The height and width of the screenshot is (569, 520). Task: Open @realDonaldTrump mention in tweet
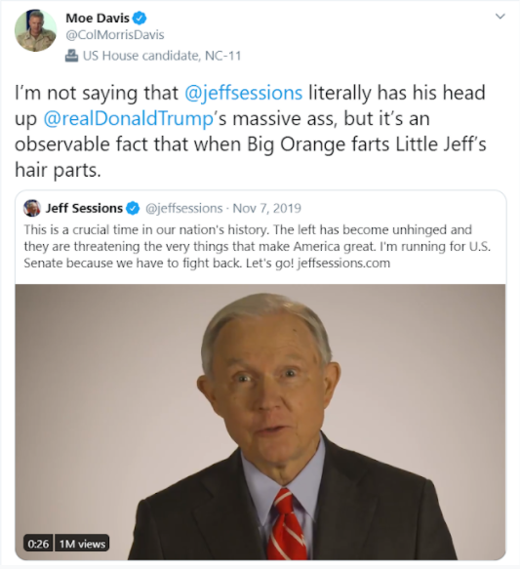pos(129,119)
